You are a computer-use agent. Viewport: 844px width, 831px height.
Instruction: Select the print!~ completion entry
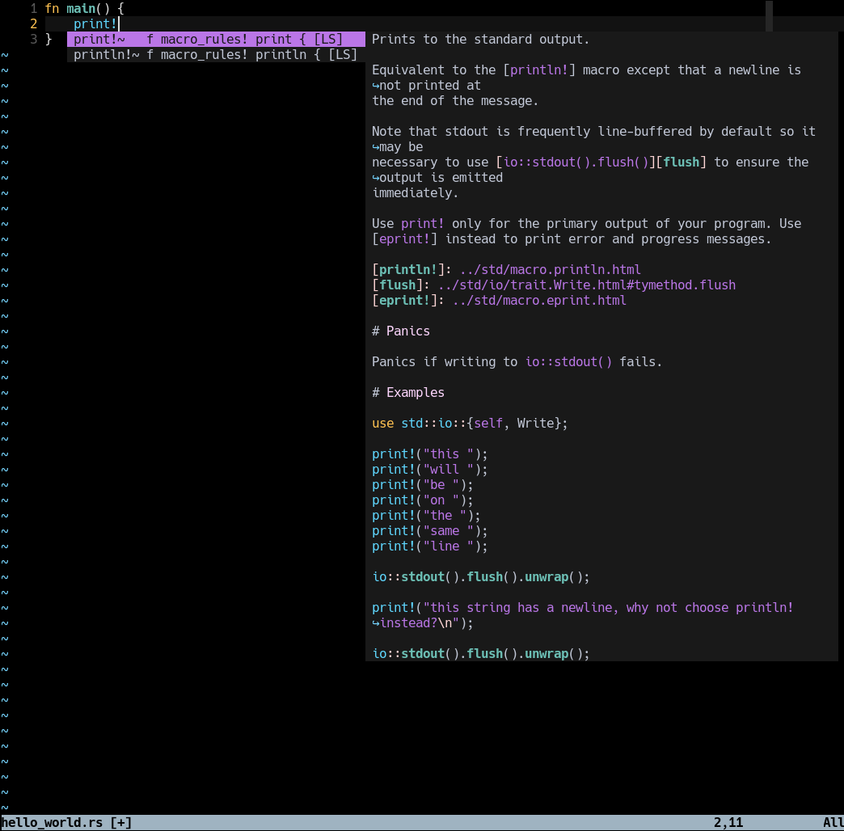click(216, 40)
